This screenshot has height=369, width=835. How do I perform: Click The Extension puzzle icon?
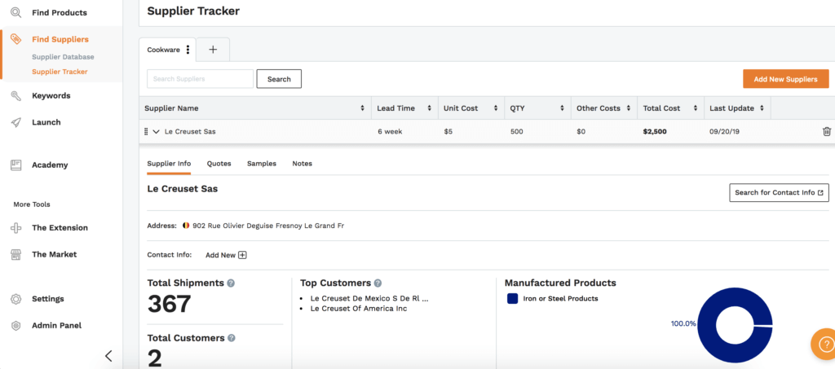point(16,227)
